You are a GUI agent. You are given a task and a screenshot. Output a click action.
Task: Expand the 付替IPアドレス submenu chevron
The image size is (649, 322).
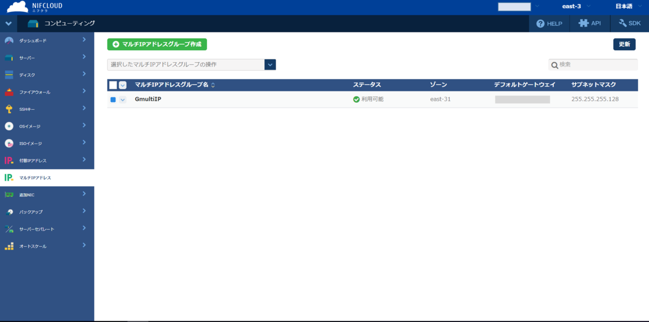[84, 159]
